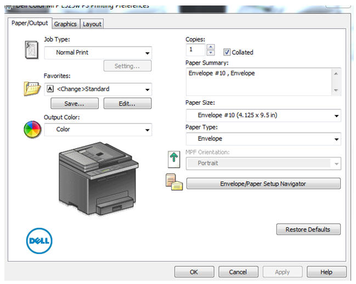The width and height of the screenshot is (356, 284).
Task: Open the Favorites dropdown
Action: tap(98, 89)
